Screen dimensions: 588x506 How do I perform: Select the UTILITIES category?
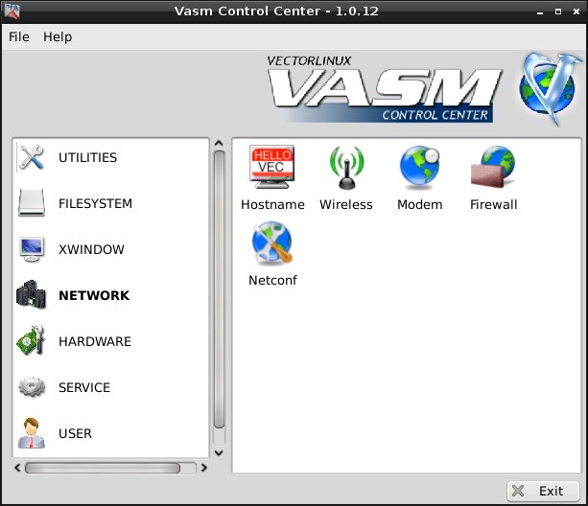[x=87, y=157]
